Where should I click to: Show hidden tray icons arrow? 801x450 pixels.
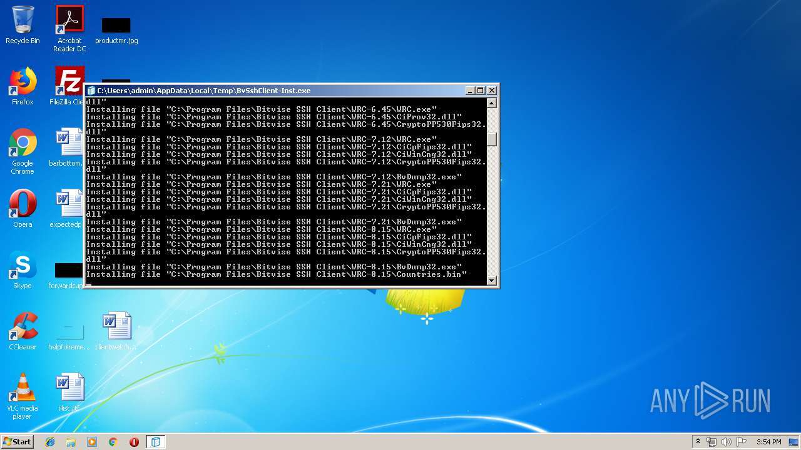pos(698,441)
